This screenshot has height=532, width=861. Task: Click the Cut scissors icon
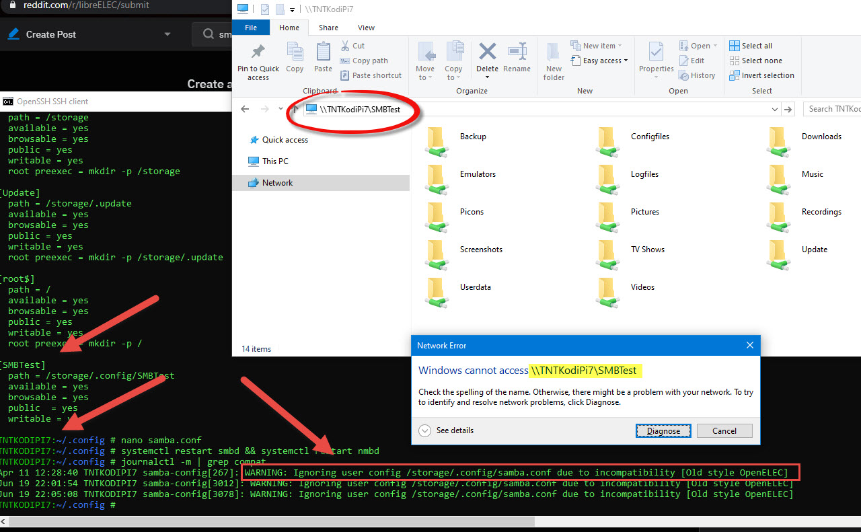coord(346,46)
